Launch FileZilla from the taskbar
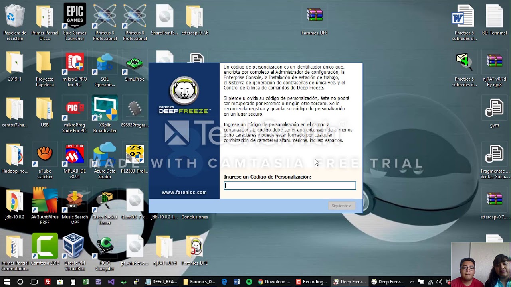This screenshot has width=511, height=287. point(47,282)
